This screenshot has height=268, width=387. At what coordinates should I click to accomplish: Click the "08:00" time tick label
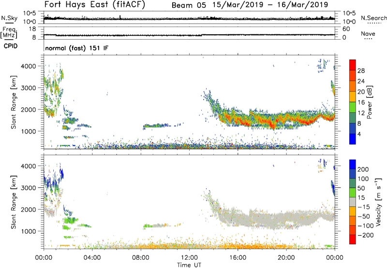point(141,258)
